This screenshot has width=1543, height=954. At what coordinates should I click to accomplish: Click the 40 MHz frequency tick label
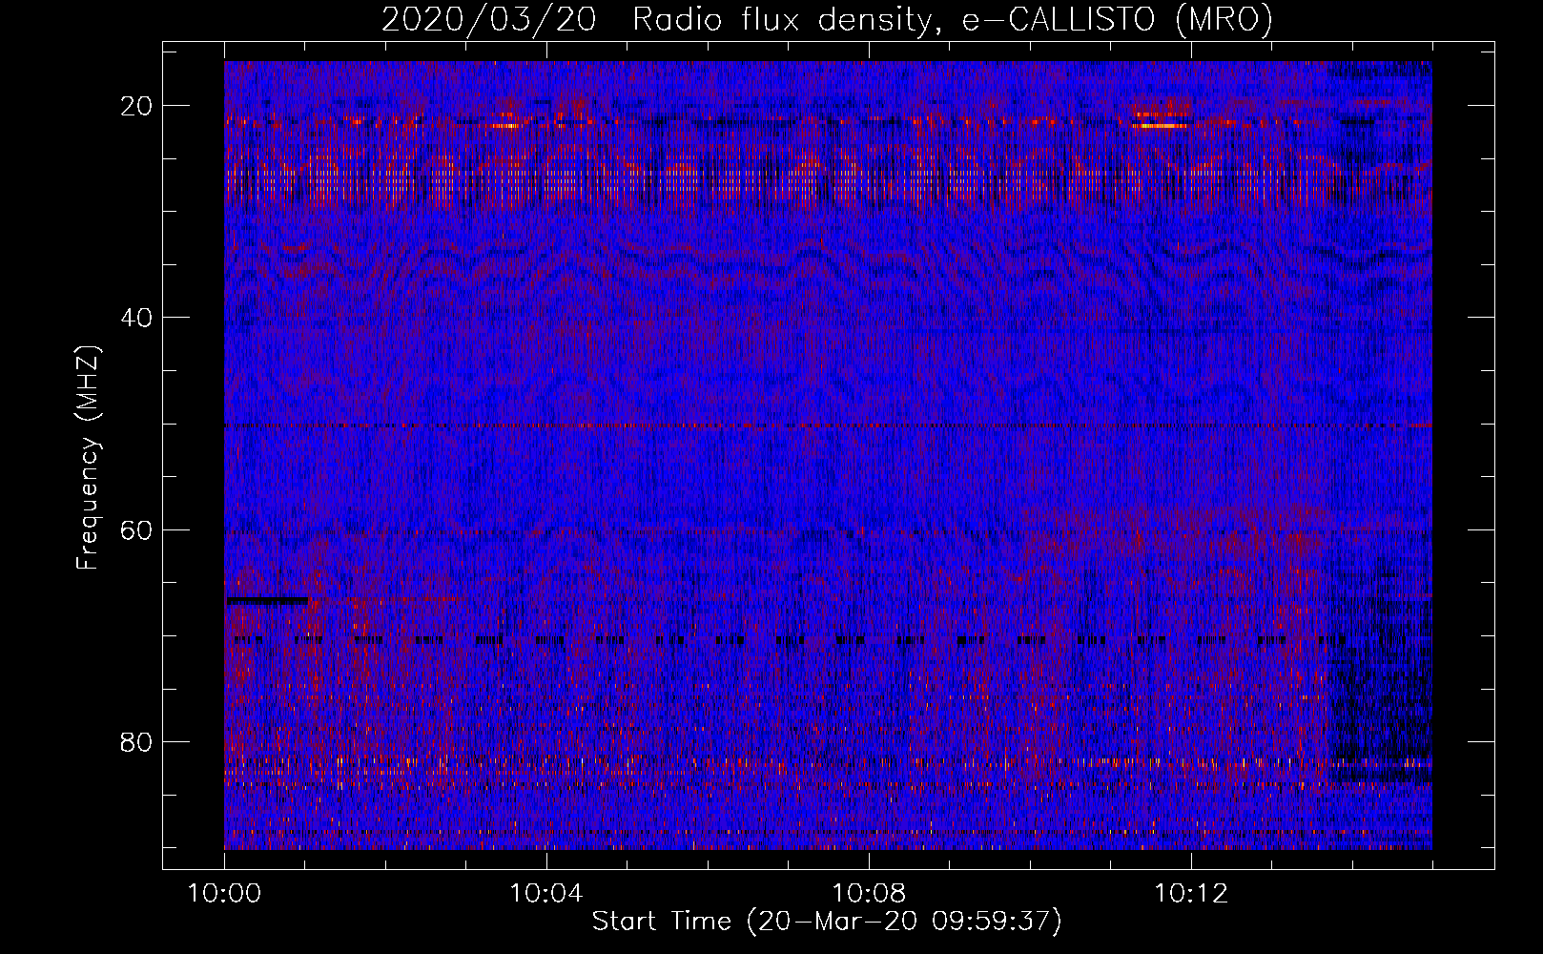tap(137, 317)
